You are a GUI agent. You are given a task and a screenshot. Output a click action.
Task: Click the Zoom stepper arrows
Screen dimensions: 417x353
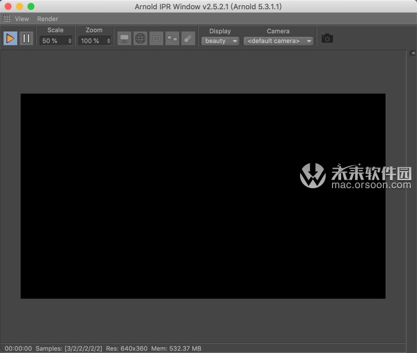108,40
